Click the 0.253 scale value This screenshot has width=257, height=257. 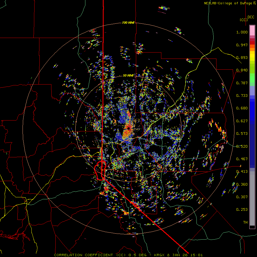click(242, 210)
